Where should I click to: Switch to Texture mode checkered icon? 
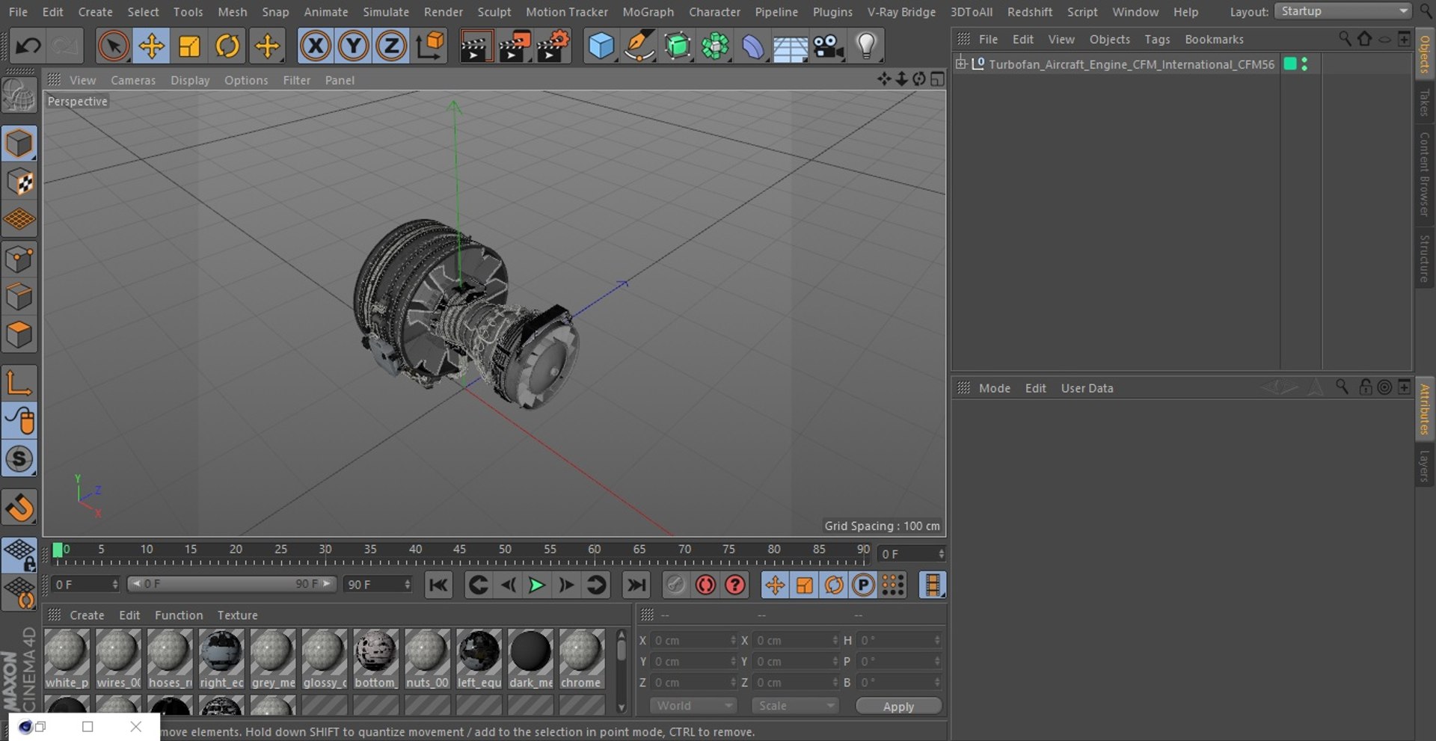[x=19, y=182]
